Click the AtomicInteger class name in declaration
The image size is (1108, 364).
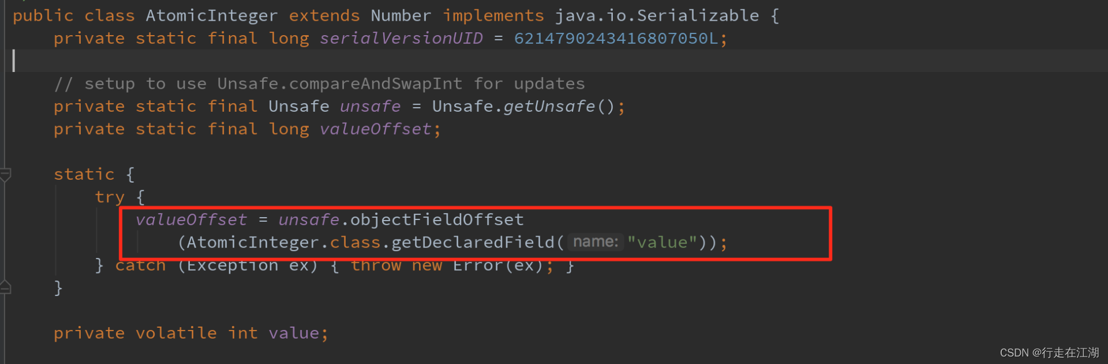coord(211,16)
